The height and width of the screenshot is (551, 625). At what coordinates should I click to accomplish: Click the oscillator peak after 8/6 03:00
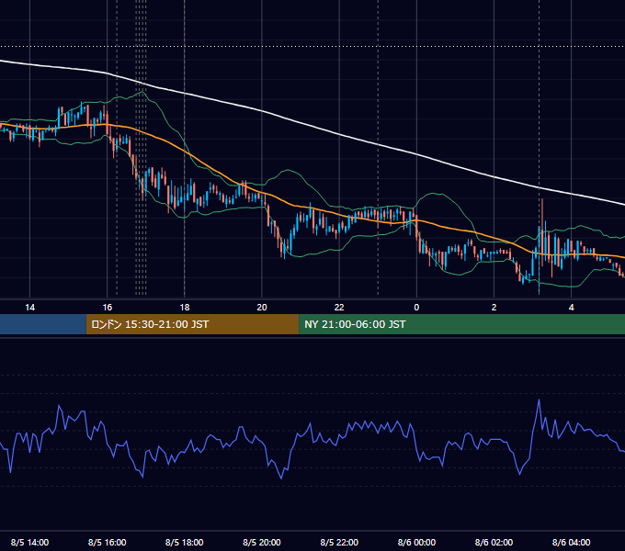pyautogui.click(x=539, y=400)
